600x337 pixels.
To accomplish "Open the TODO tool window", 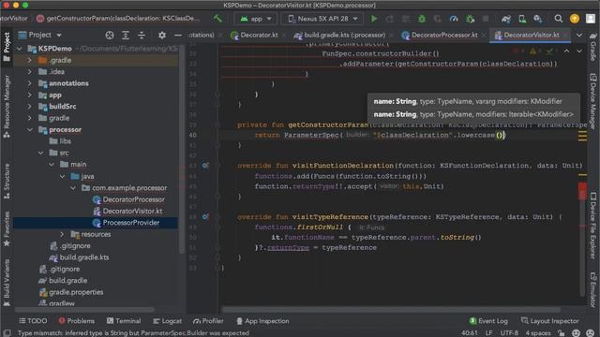I will 33,321.
